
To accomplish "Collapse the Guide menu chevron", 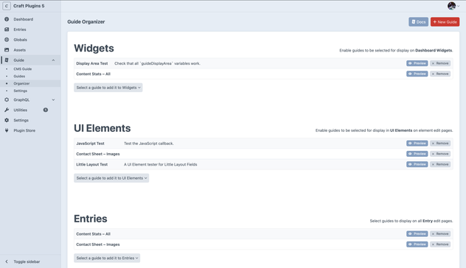I will tap(53, 60).
